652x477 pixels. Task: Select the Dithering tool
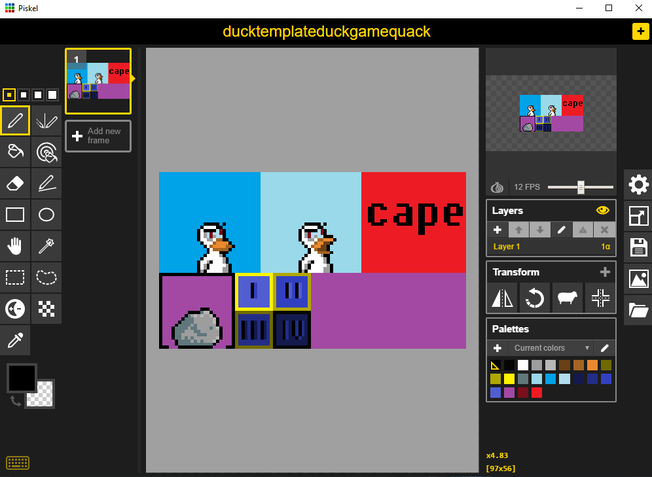pyautogui.click(x=46, y=309)
